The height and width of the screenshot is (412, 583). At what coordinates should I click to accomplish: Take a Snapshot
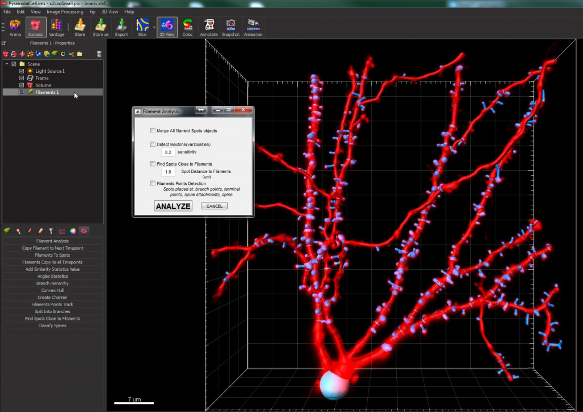[231, 28]
